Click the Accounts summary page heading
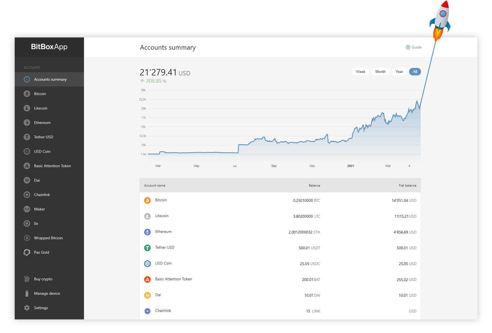Screen dimensions: 492x333 click(x=168, y=47)
